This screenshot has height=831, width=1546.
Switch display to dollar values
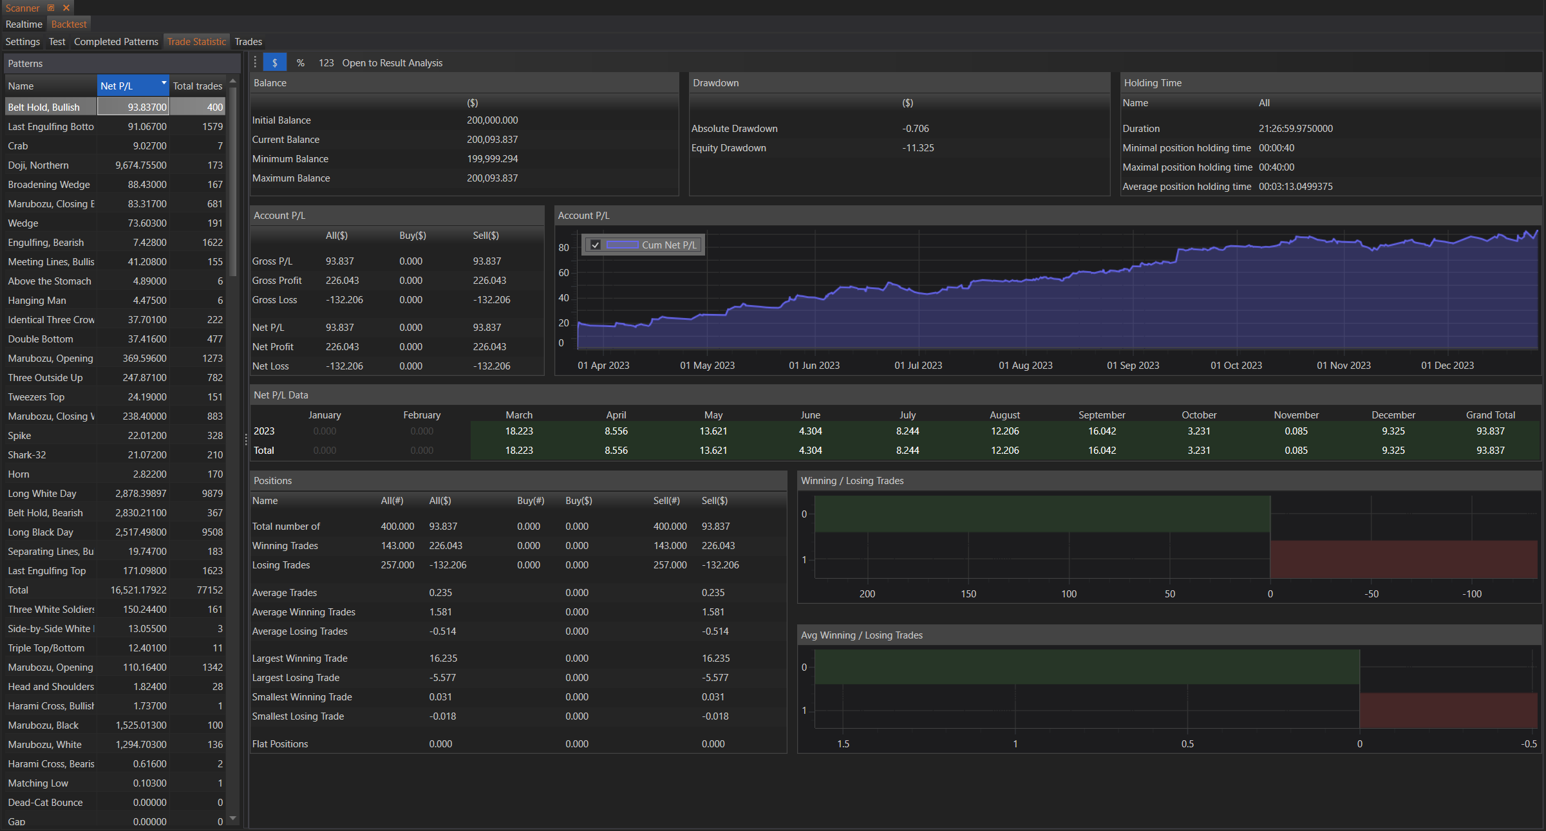[274, 62]
